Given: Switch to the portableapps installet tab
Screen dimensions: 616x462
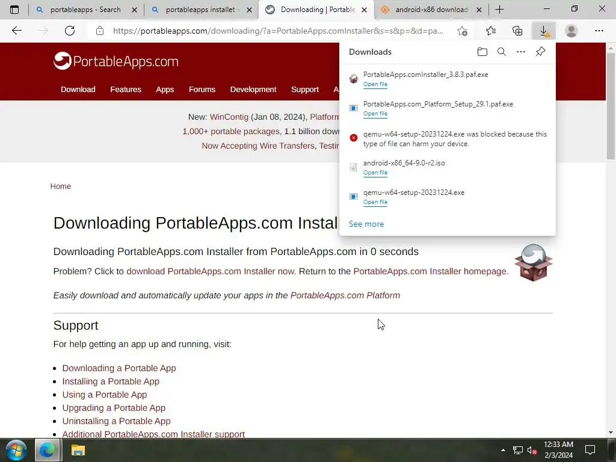Looking at the screenshot, I should click(x=201, y=10).
